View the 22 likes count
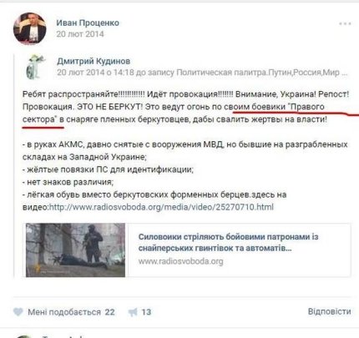Screen dimensions: 359x338 click(109, 312)
